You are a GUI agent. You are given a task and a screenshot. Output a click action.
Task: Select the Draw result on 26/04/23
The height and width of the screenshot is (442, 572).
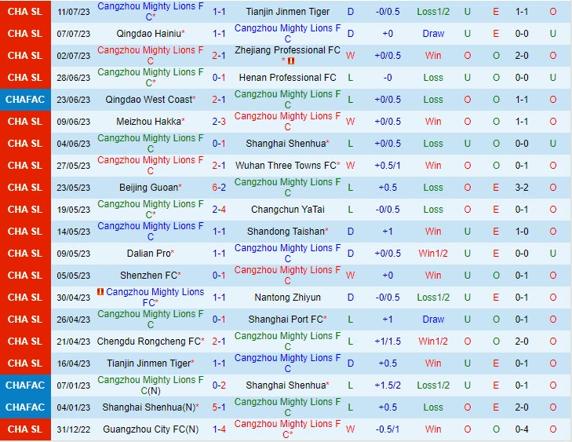point(433,320)
